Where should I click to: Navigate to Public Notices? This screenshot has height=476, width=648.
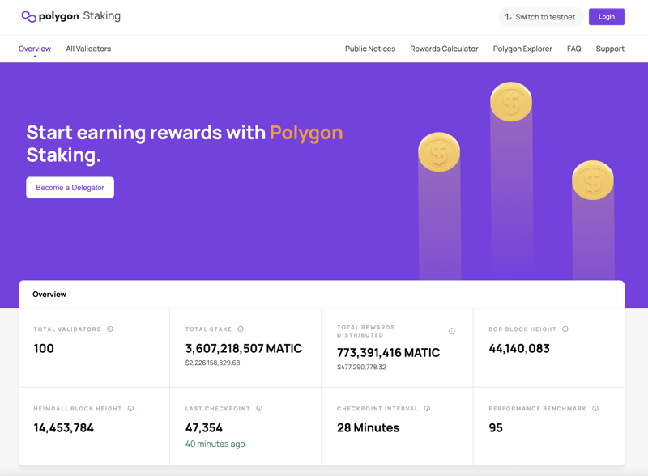tap(370, 49)
